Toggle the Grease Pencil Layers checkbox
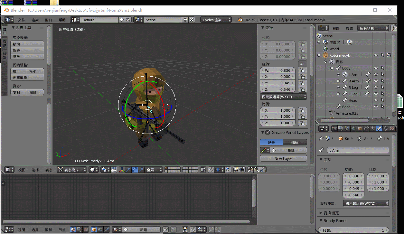The height and width of the screenshot is (234, 404). 268,132
